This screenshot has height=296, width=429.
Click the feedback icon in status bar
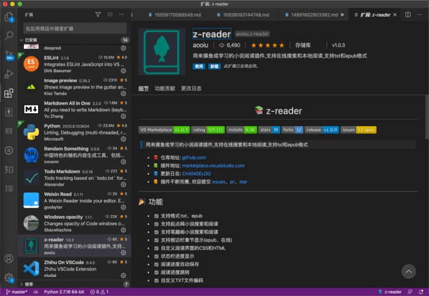[x=410, y=292]
